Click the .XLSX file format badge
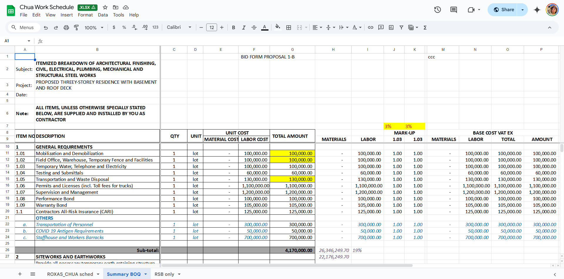The height and width of the screenshot is (279, 564). click(x=87, y=7)
